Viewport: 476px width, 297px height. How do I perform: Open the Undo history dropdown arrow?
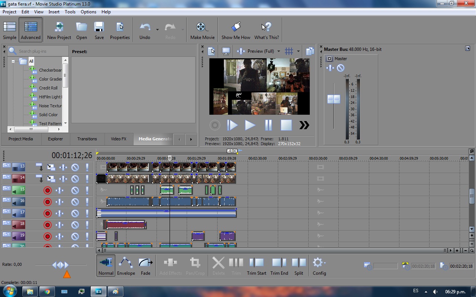coord(157,29)
